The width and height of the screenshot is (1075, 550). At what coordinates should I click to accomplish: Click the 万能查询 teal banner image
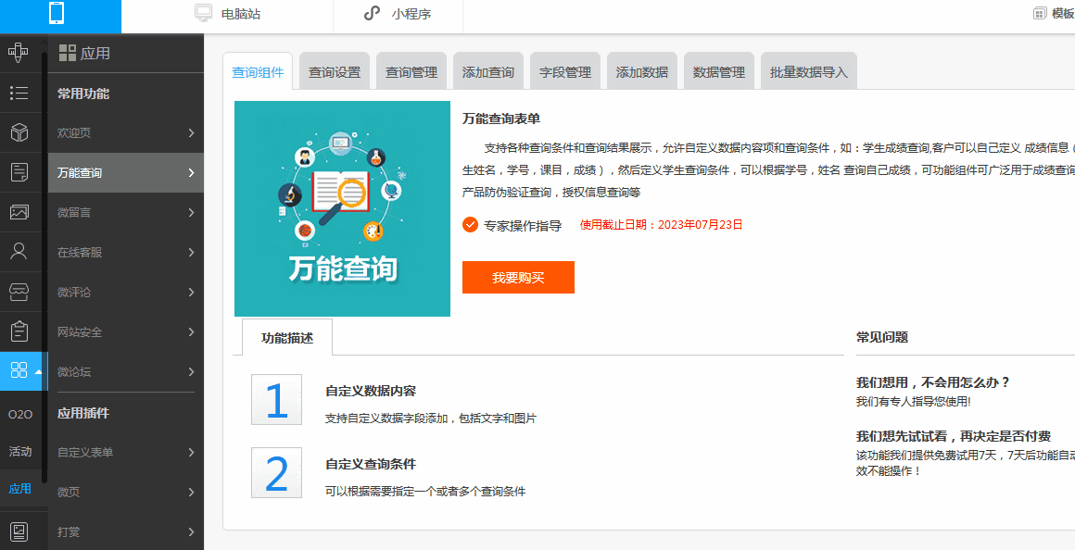[x=342, y=209]
